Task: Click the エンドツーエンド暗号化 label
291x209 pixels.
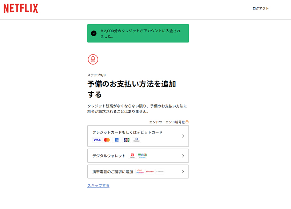Action: coord(167,122)
